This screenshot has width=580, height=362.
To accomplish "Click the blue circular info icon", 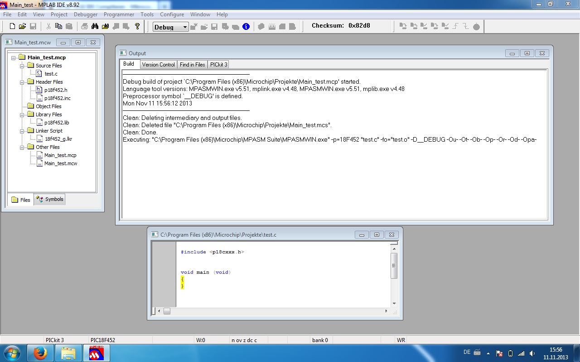I will point(246,27).
